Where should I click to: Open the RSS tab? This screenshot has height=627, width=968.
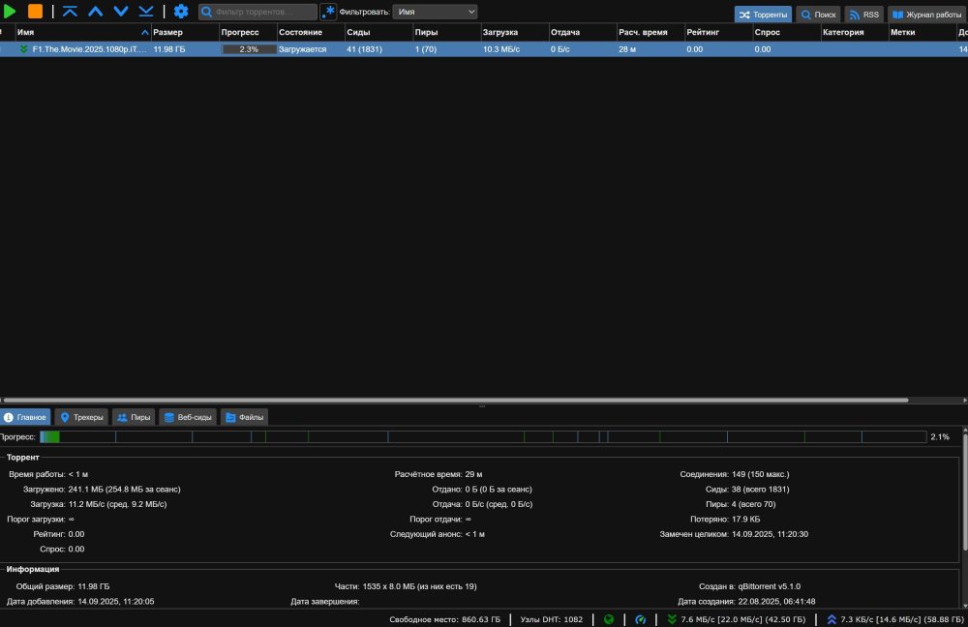pyautogui.click(x=864, y=15)
